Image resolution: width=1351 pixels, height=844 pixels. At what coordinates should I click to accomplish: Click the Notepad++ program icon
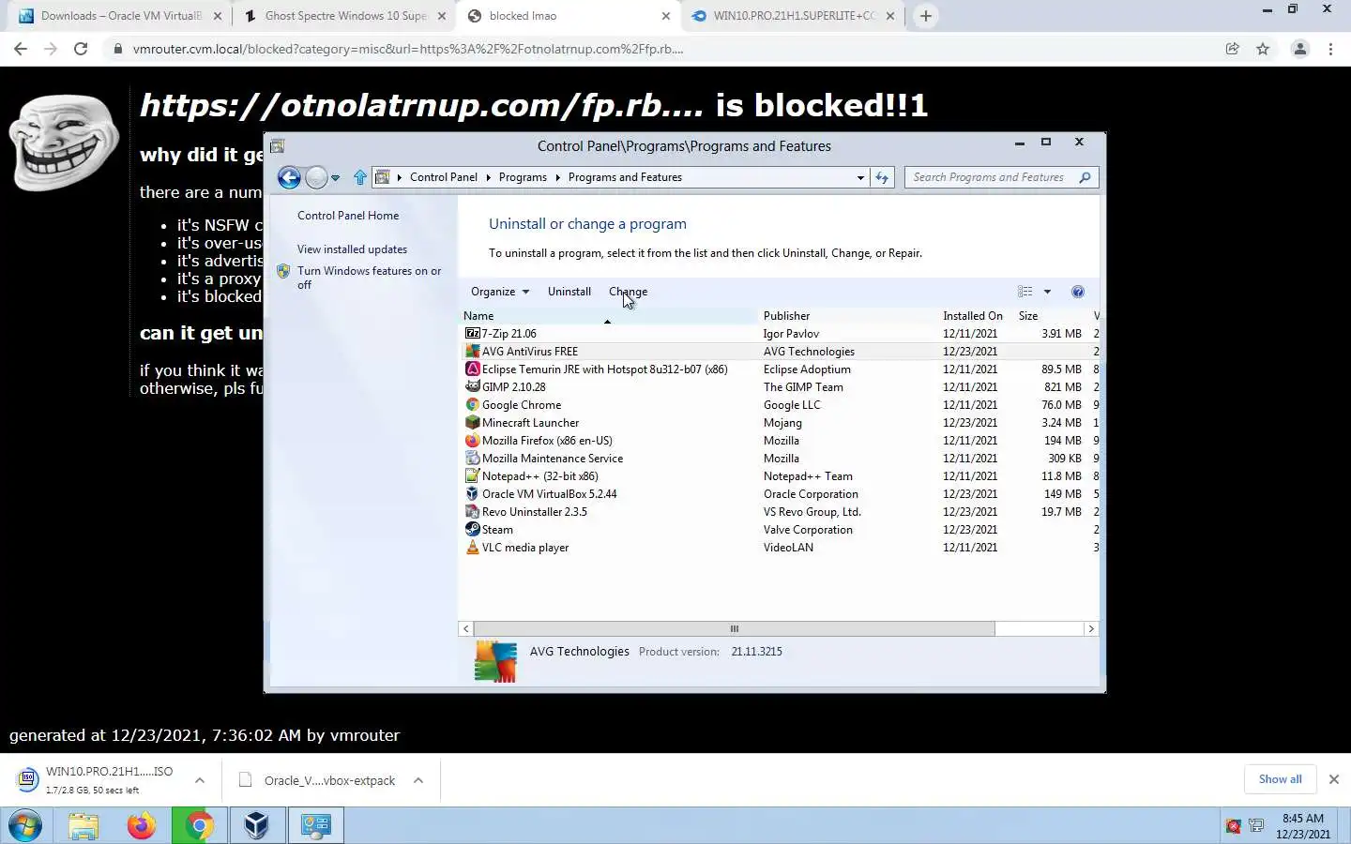[473, 476]
